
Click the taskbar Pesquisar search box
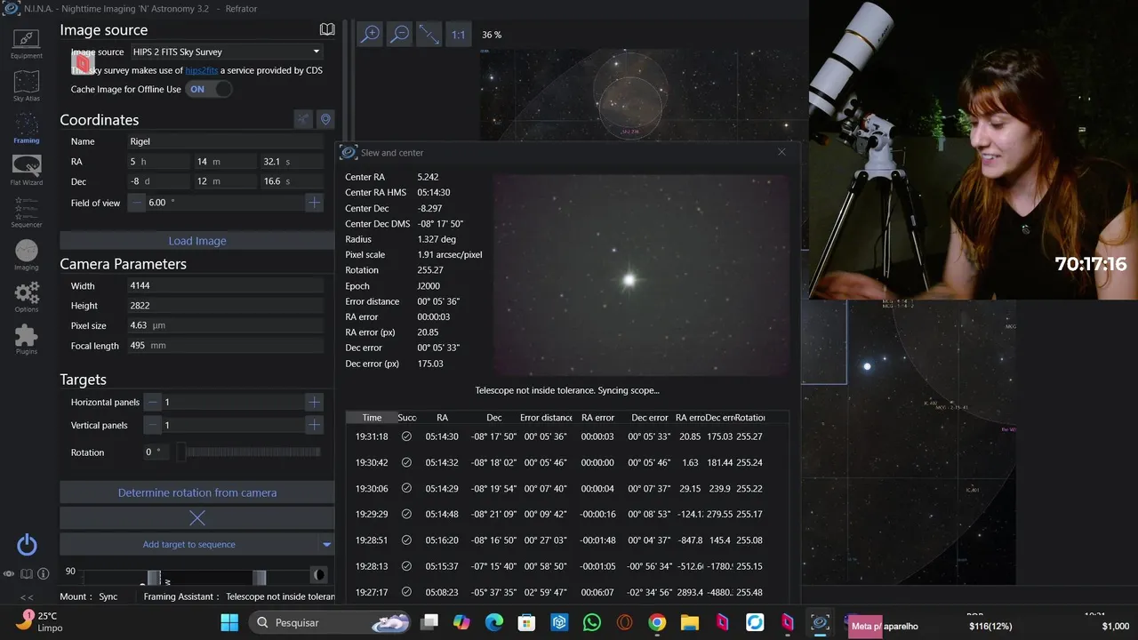[x=327, y=622]
